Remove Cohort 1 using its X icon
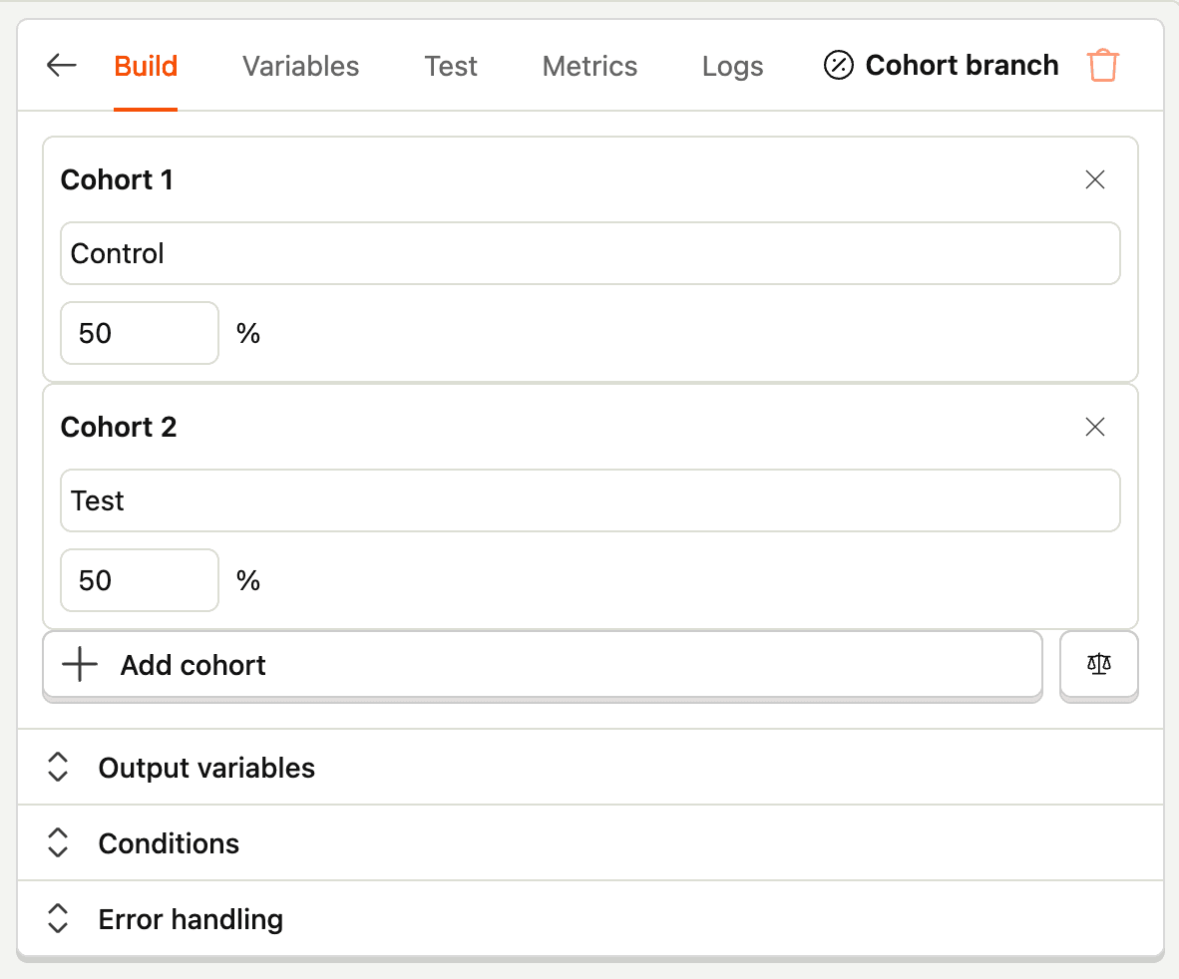Screen dimensions: 1179x979 click(1094, 179)
